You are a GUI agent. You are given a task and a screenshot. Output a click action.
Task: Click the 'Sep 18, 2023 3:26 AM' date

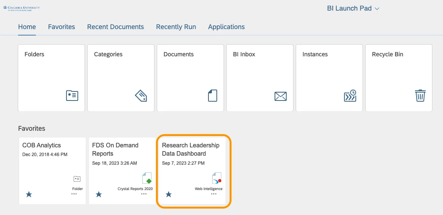(114, 163)
